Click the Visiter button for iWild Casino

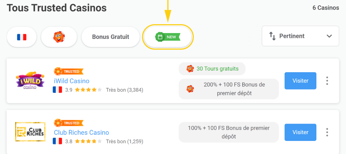coord(300,81)
